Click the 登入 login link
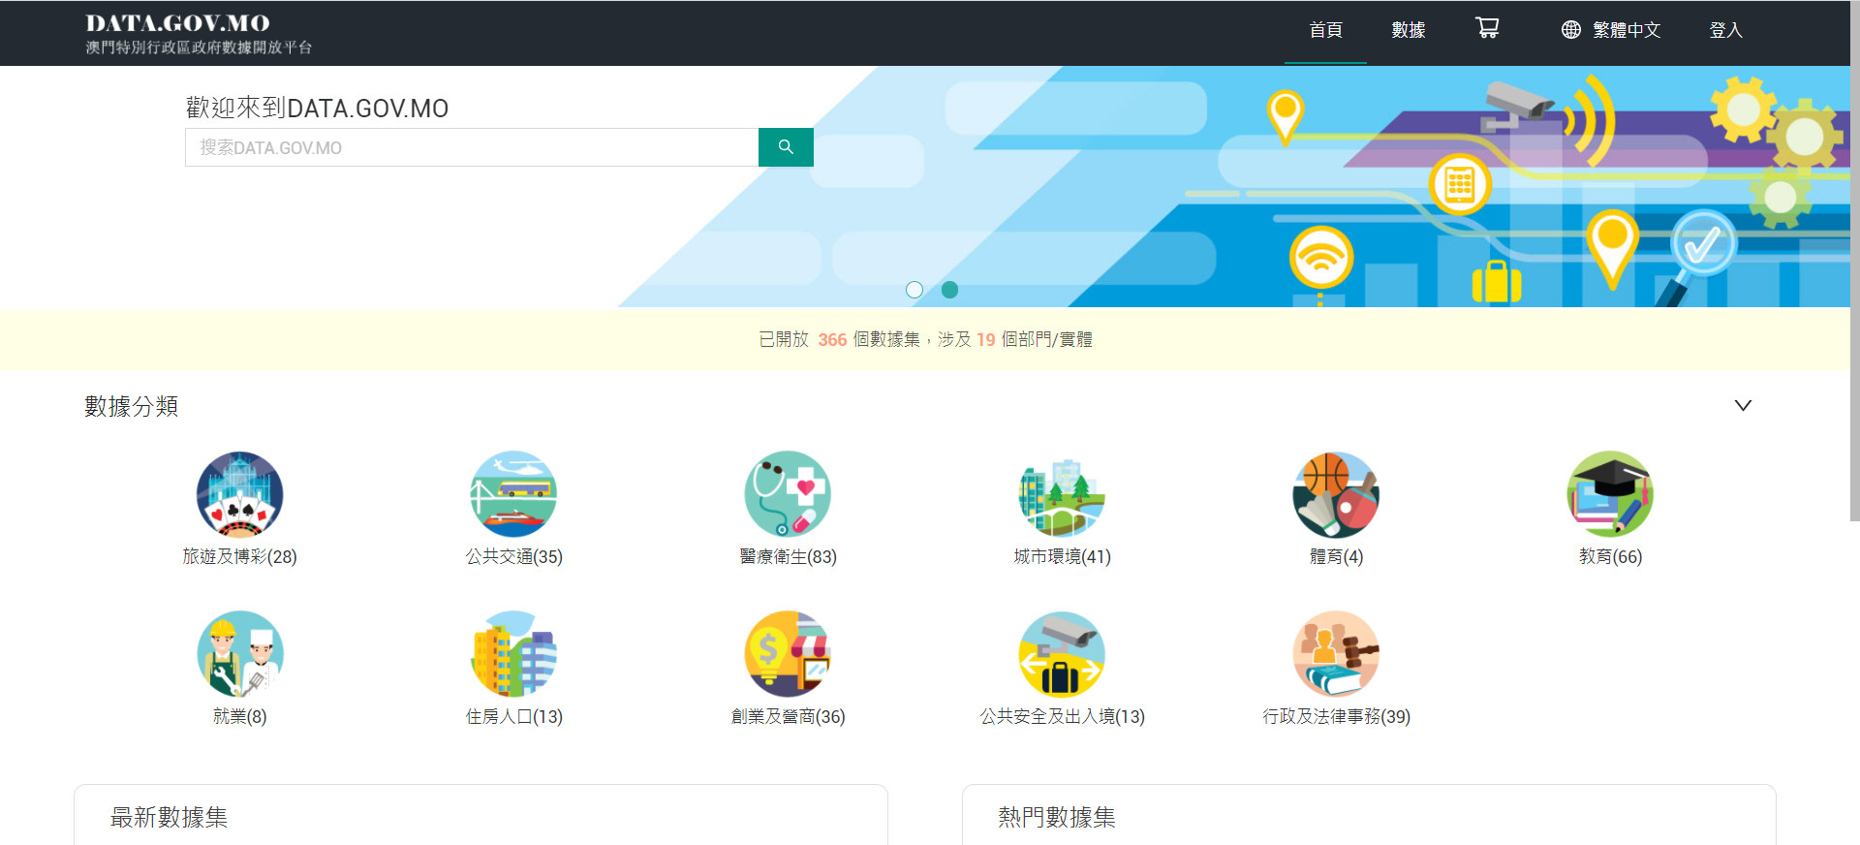The image size is (1860, 845). 1725,30
